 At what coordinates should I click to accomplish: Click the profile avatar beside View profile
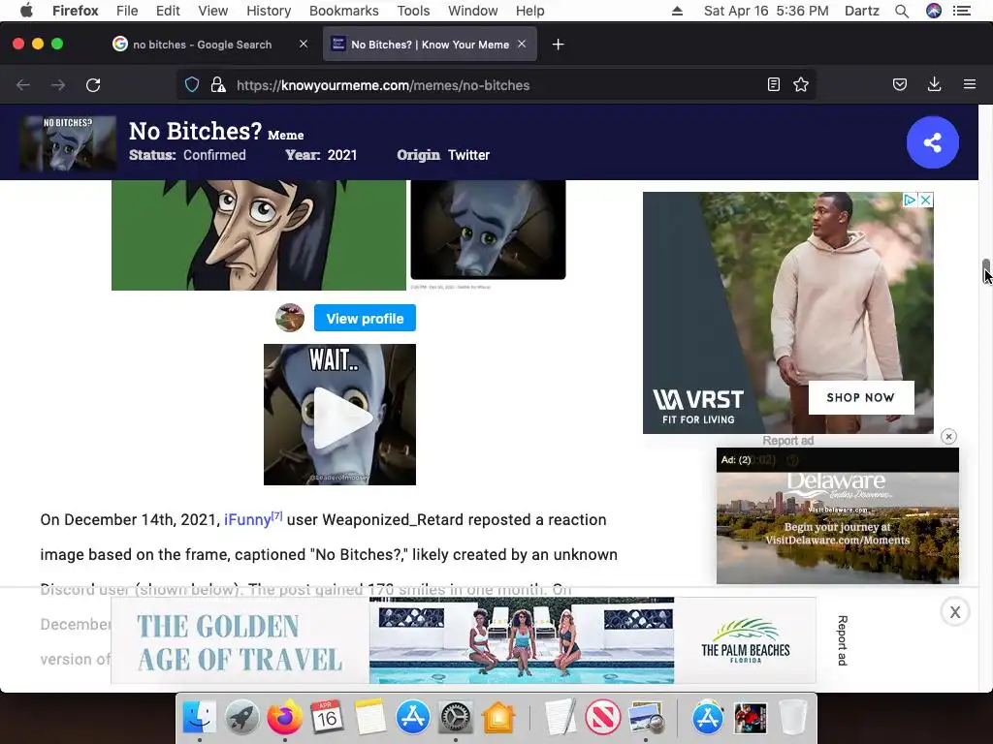coord(290,318)
